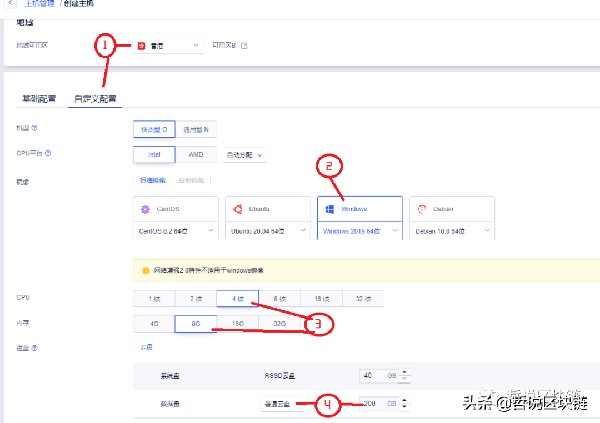Click the system disk size field showing 40
Screen dimensions: 600x423
point(378,376)
